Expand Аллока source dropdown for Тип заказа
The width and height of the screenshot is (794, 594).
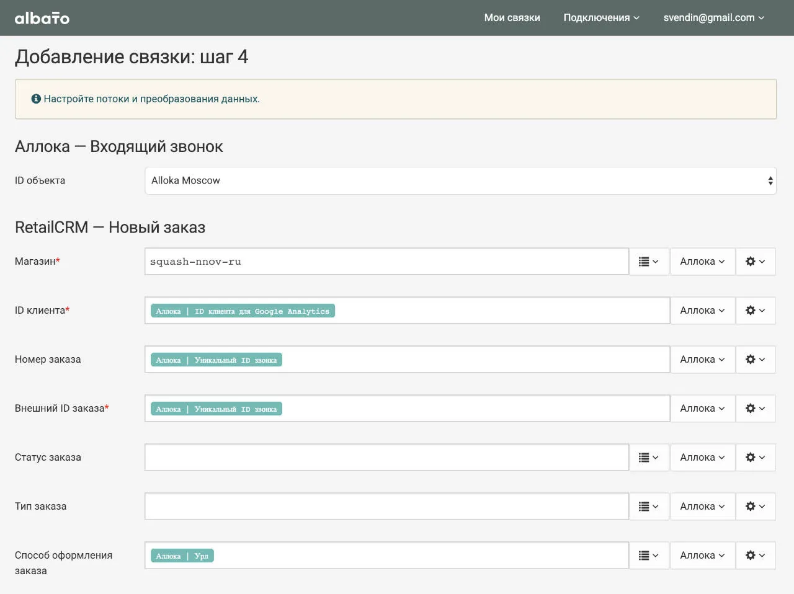tap(703, 507)
